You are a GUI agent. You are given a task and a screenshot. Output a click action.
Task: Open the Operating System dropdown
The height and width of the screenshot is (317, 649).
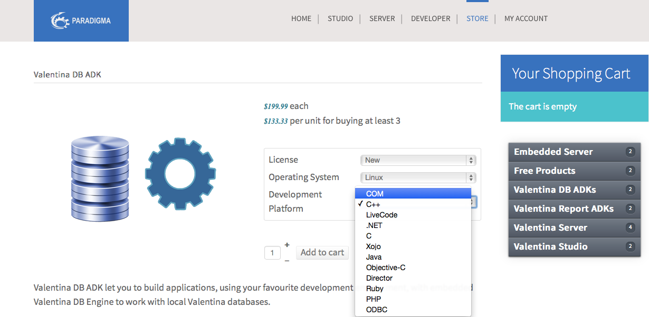point(418,177)
